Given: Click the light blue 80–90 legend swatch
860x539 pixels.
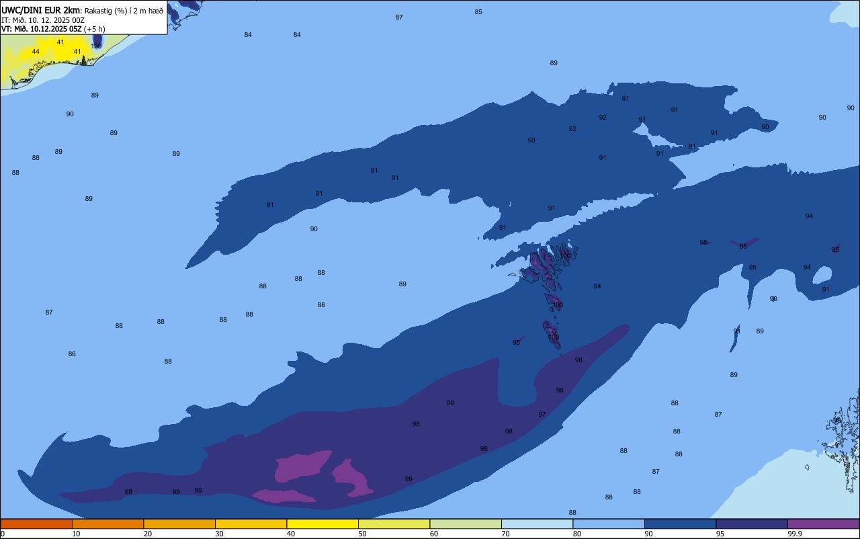Looking at the screenshot, I should pyautogui.click(x=609, y=524).
